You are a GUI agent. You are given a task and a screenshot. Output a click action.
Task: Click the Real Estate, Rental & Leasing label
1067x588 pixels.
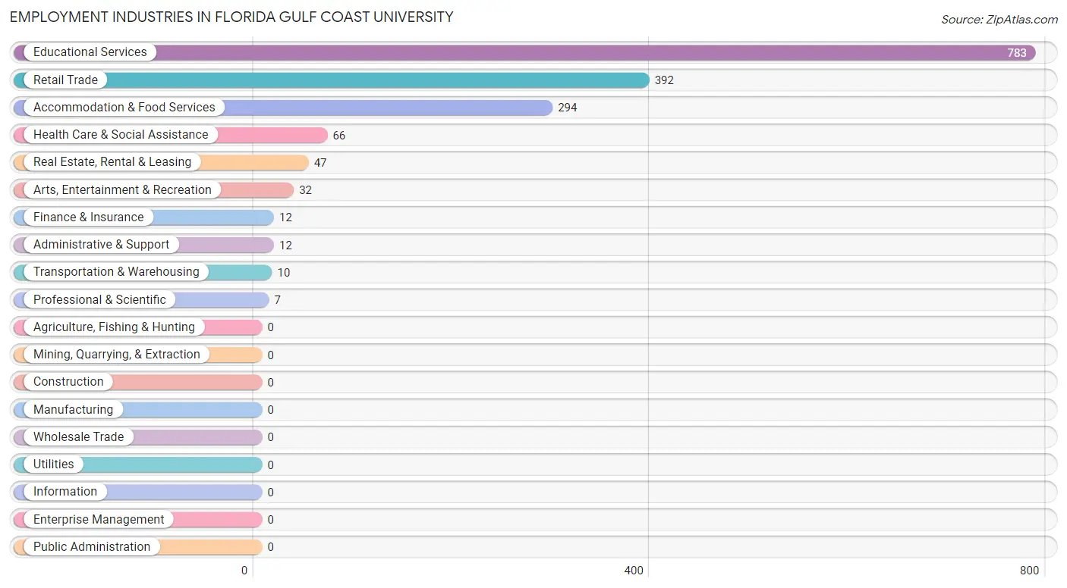point(112,161)
